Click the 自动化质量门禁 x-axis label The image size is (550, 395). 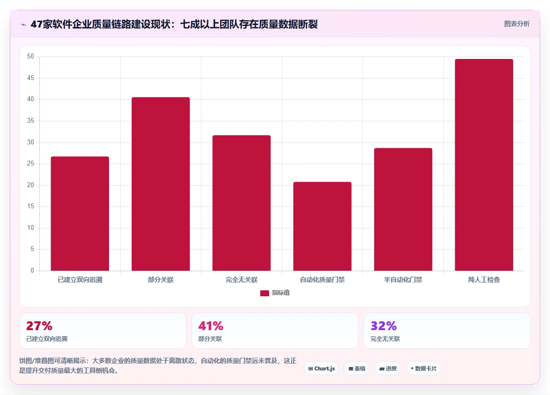322,280
